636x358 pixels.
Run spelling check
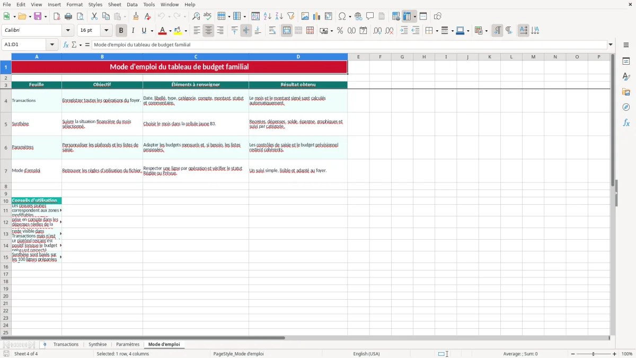[x=208, y=16]
